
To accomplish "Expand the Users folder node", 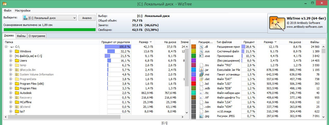I will coord(11,61).
